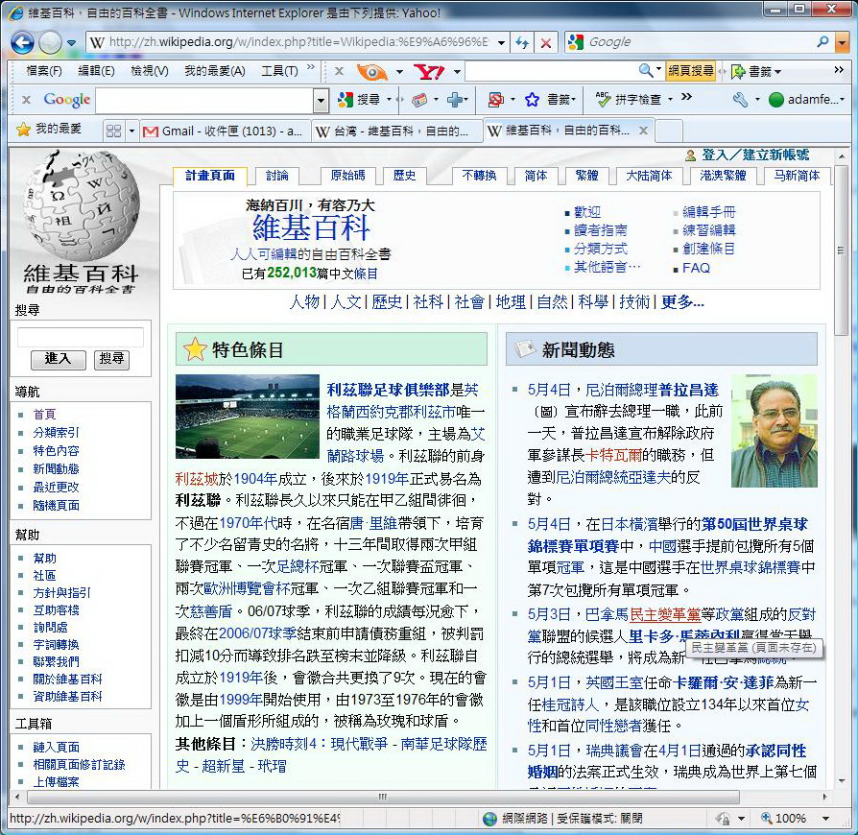Select the 港澳繁體 variant tab
Screen dimensions: 858x835
click(723, 176)
